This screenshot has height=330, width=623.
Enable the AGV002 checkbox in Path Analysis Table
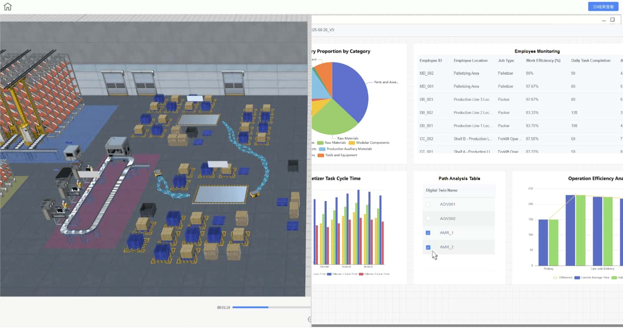(428, 218)
